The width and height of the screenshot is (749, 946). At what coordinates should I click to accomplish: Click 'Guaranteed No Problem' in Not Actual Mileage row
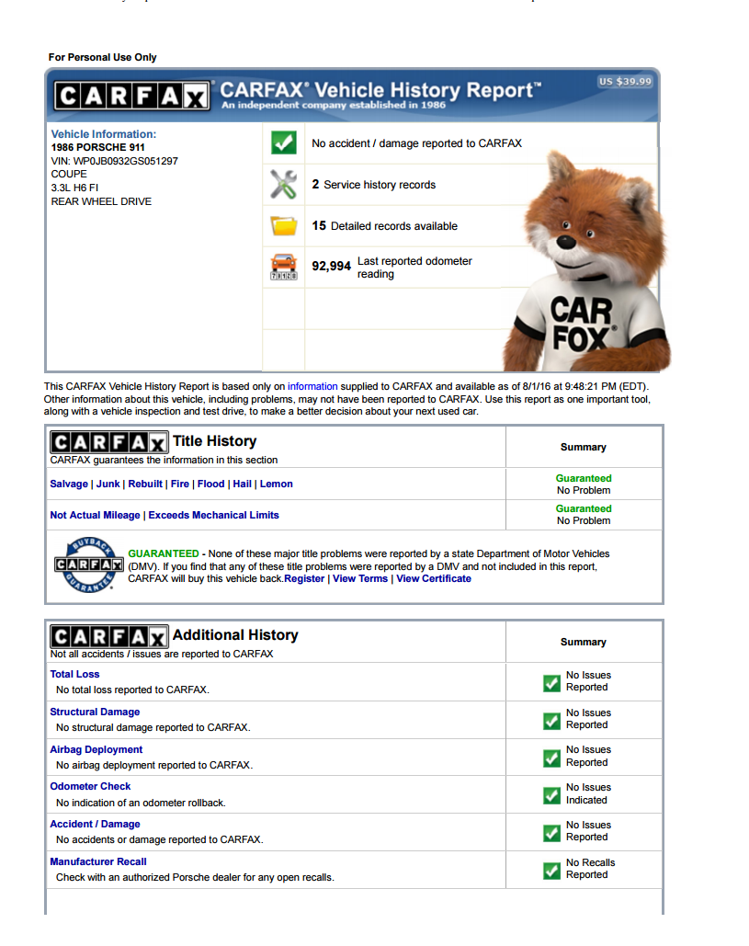click(x=584, y=515)
